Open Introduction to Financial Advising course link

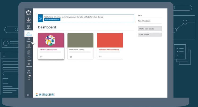pos(109,50)
